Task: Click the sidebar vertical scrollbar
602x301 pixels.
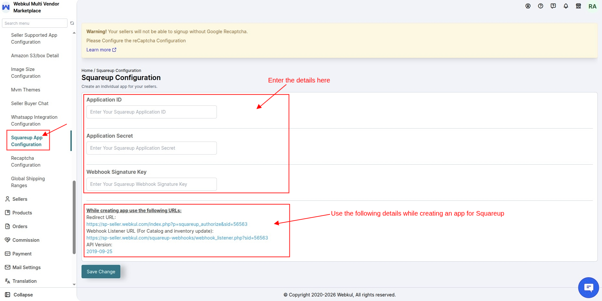Action: [74, 217]
